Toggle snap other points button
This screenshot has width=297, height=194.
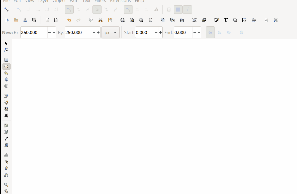(x=128, y=10)
